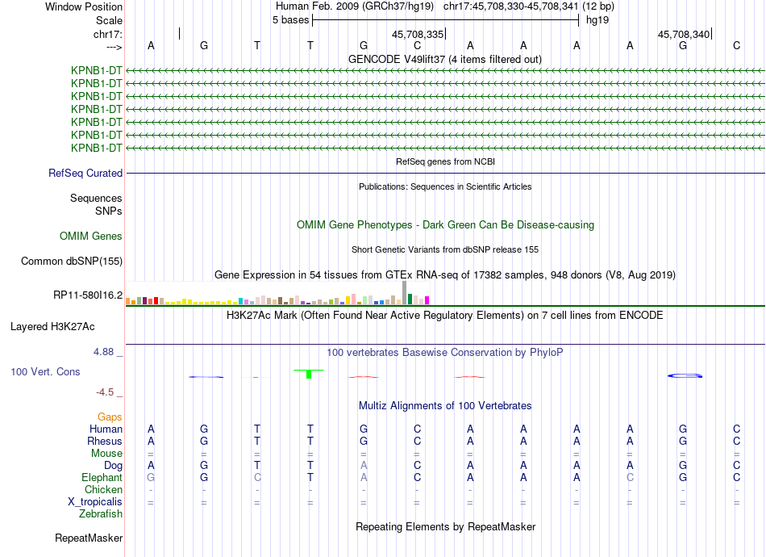The width and height of the screenshot is (766, 557).
Task: Open Short Genetic Variants from dbSNP title
Action: point(445,250)
